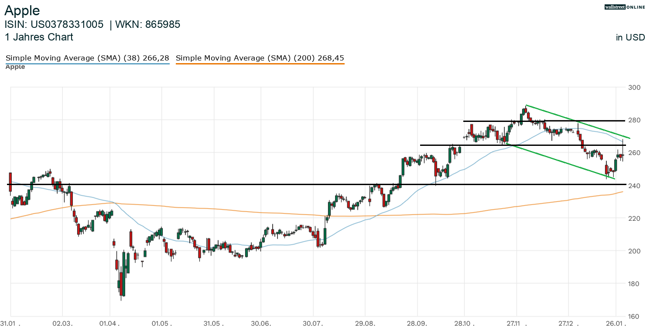This screenshot has height=327, width=650.
Task: Click the small gray Apple series label
Action: coord(15,67)
